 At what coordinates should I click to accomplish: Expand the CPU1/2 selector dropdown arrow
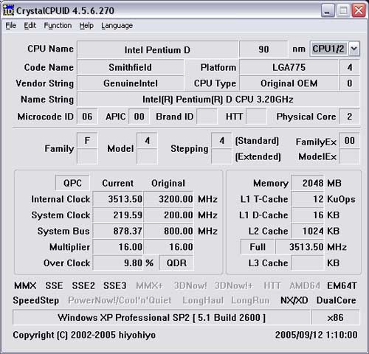point(354,49)
